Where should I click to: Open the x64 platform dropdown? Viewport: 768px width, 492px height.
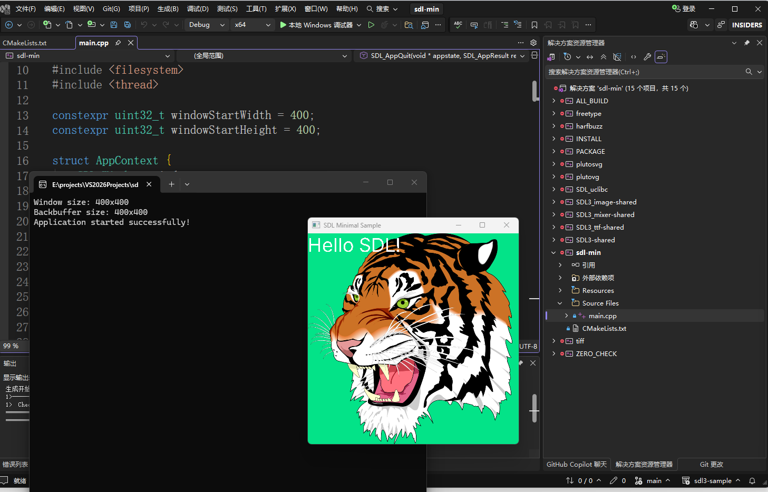252,25
